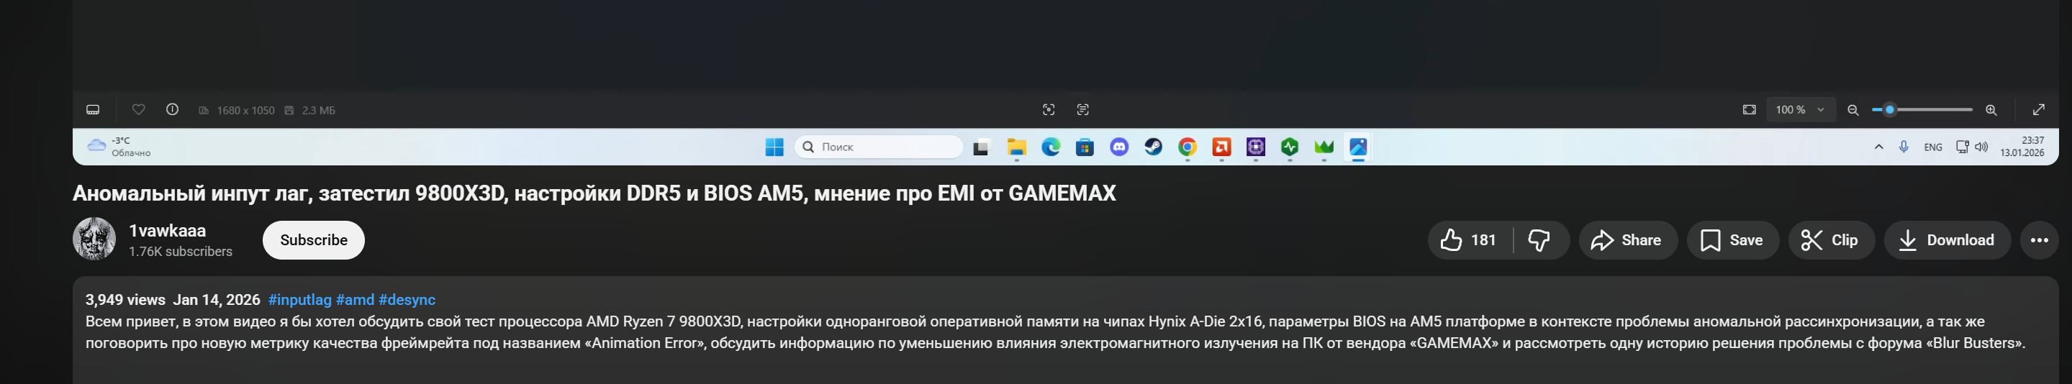The image size is (2072, 384).
Task: Open the 1vawkaaa channel avatar
Action: [94, 239]
